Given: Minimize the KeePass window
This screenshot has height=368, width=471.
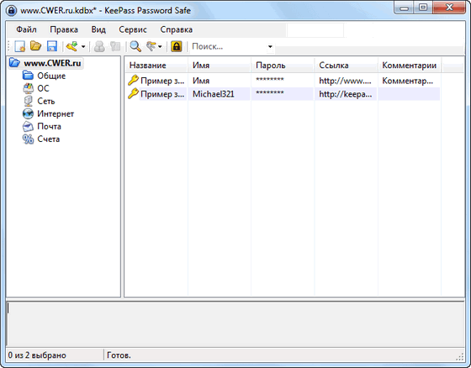Looking at the screenshot, I should (x=404, y=8).
